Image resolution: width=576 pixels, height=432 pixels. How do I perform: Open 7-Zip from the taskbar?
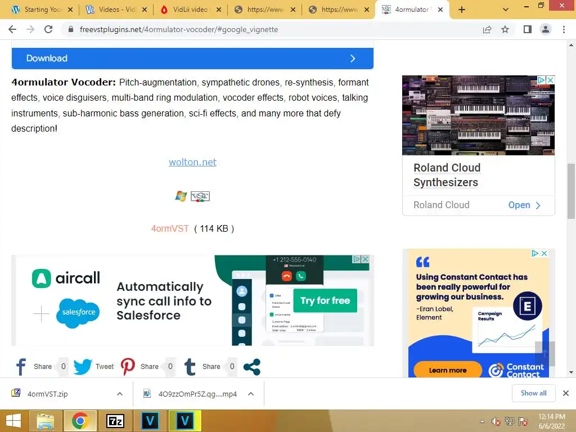115,421
